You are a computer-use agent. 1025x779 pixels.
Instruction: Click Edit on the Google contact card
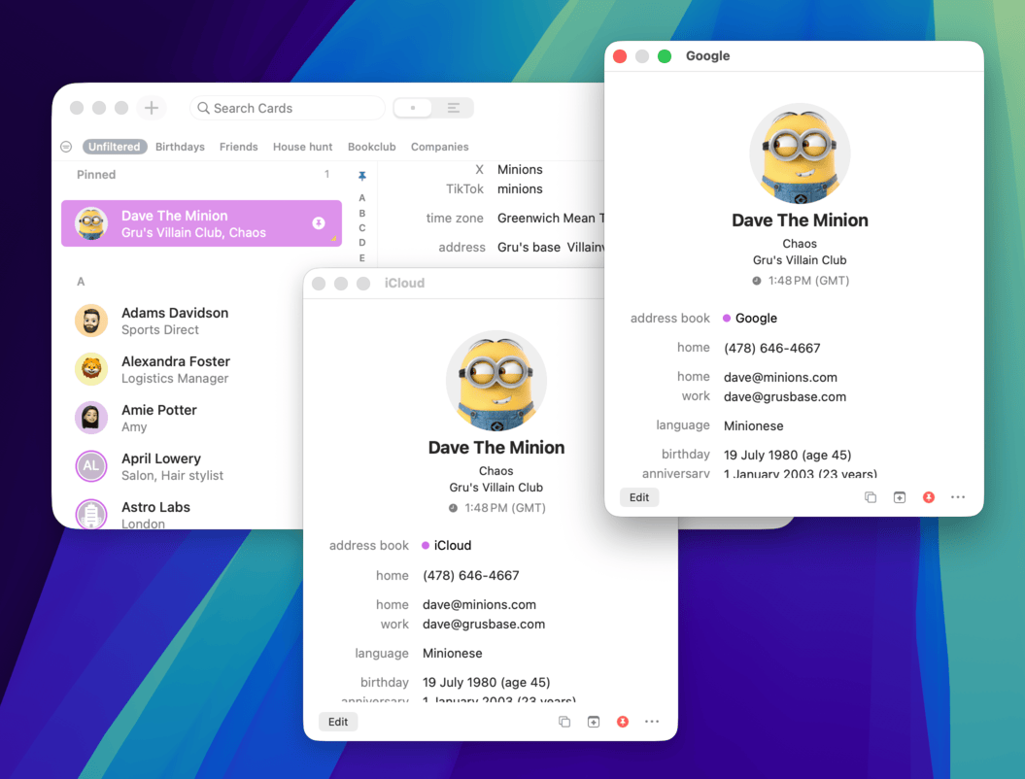(x=639, y=496)
